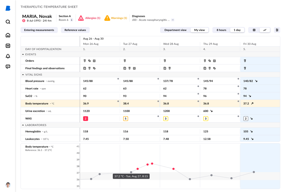Click the peak red temperature point on chart
This screenshot has width=285, height=192.
(152, 164)
